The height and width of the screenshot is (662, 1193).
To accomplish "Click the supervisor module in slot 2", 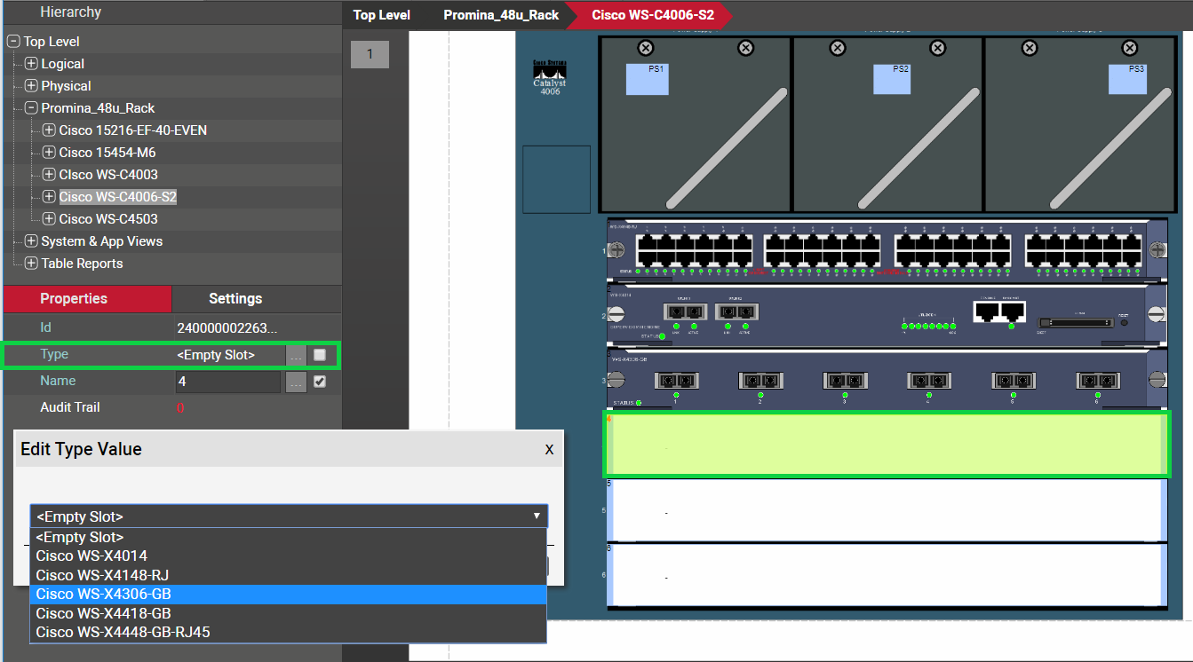I will click(886, 314).
